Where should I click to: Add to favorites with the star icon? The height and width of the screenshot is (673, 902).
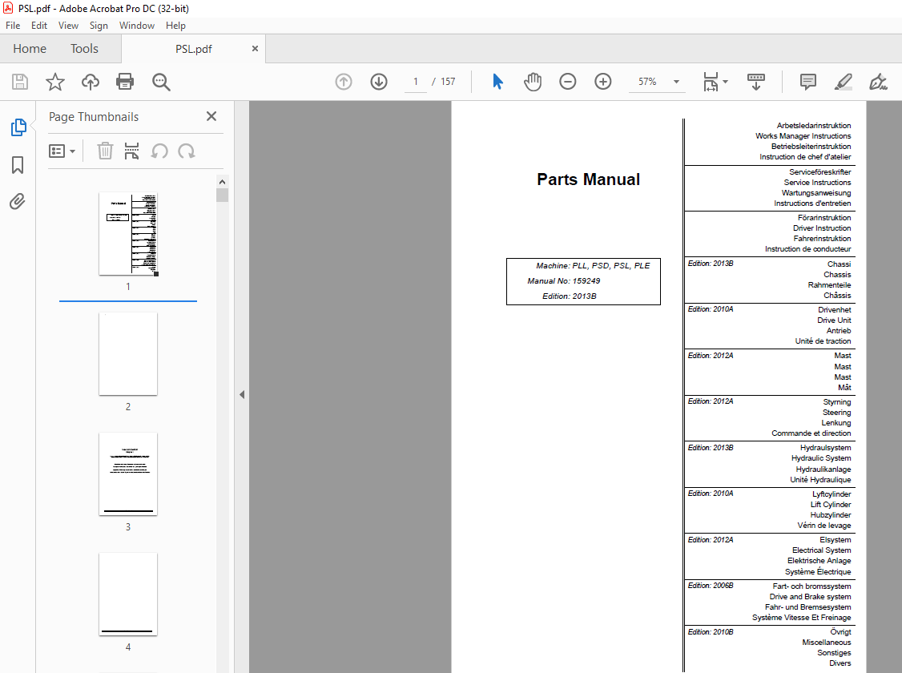coord(55,82)
